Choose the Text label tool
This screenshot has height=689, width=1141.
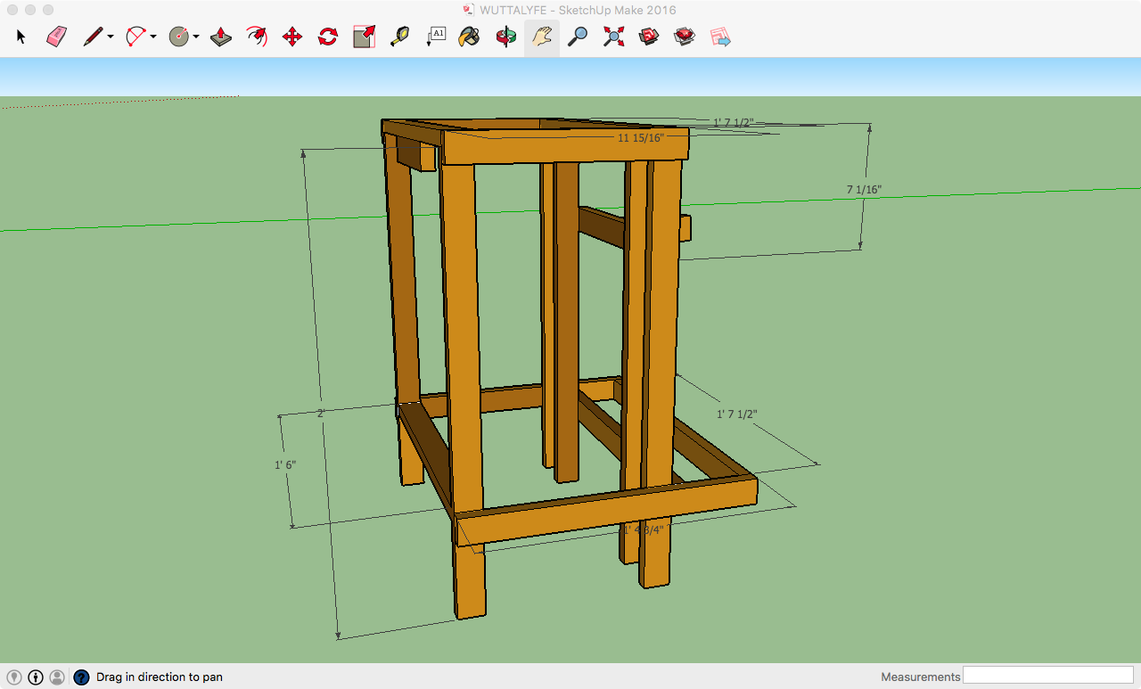point(435,37)
